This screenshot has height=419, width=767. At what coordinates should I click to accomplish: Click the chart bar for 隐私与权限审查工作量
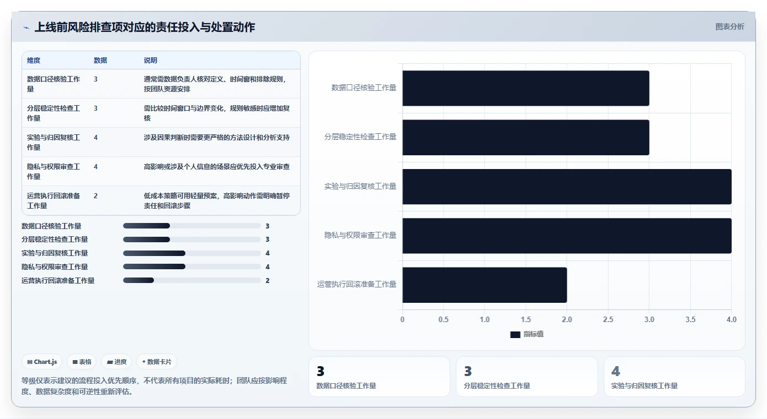[567, 236]
